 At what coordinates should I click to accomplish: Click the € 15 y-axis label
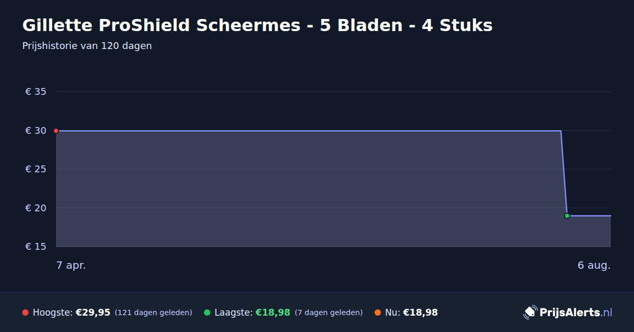click(36, 247)
